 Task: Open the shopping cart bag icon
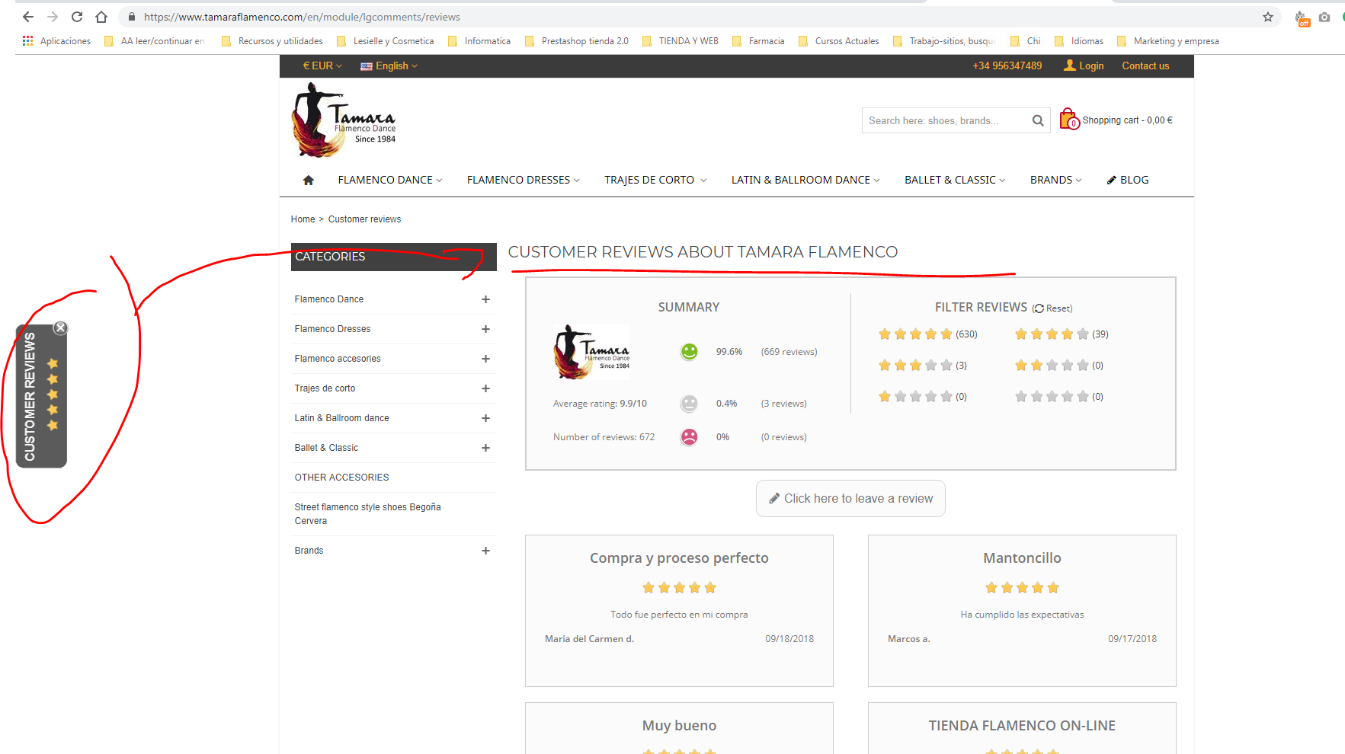[x=1068, y=120]
